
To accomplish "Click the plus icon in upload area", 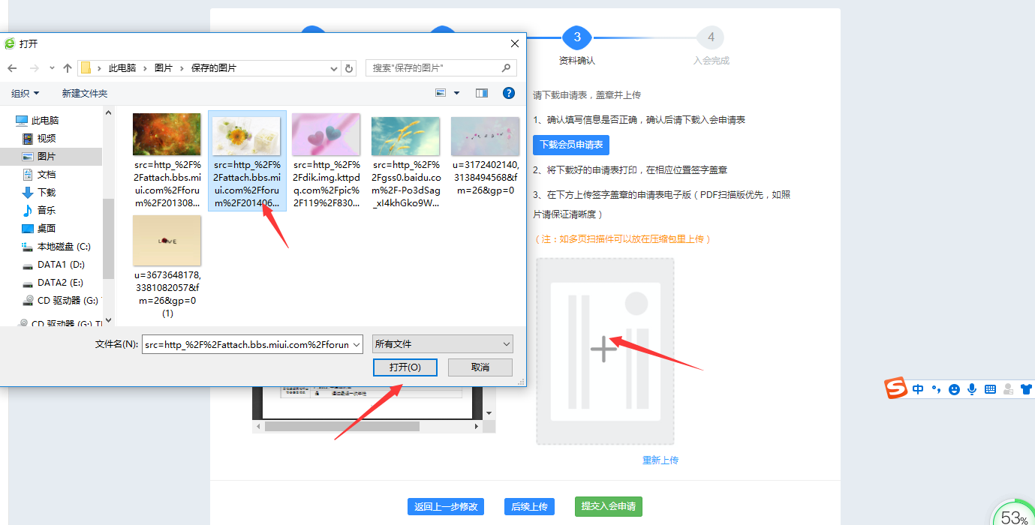I will pyautogui.click(x=603, y=349).
